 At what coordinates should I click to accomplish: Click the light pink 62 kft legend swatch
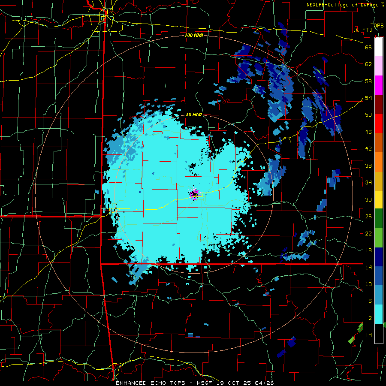[x=379, y=66]
